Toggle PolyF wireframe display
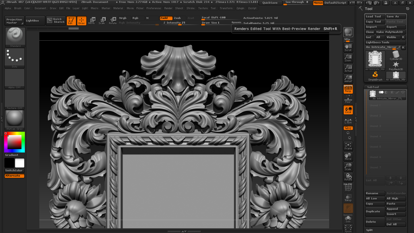The height and width of the screenshot is (233, 414). click(348, 187)
